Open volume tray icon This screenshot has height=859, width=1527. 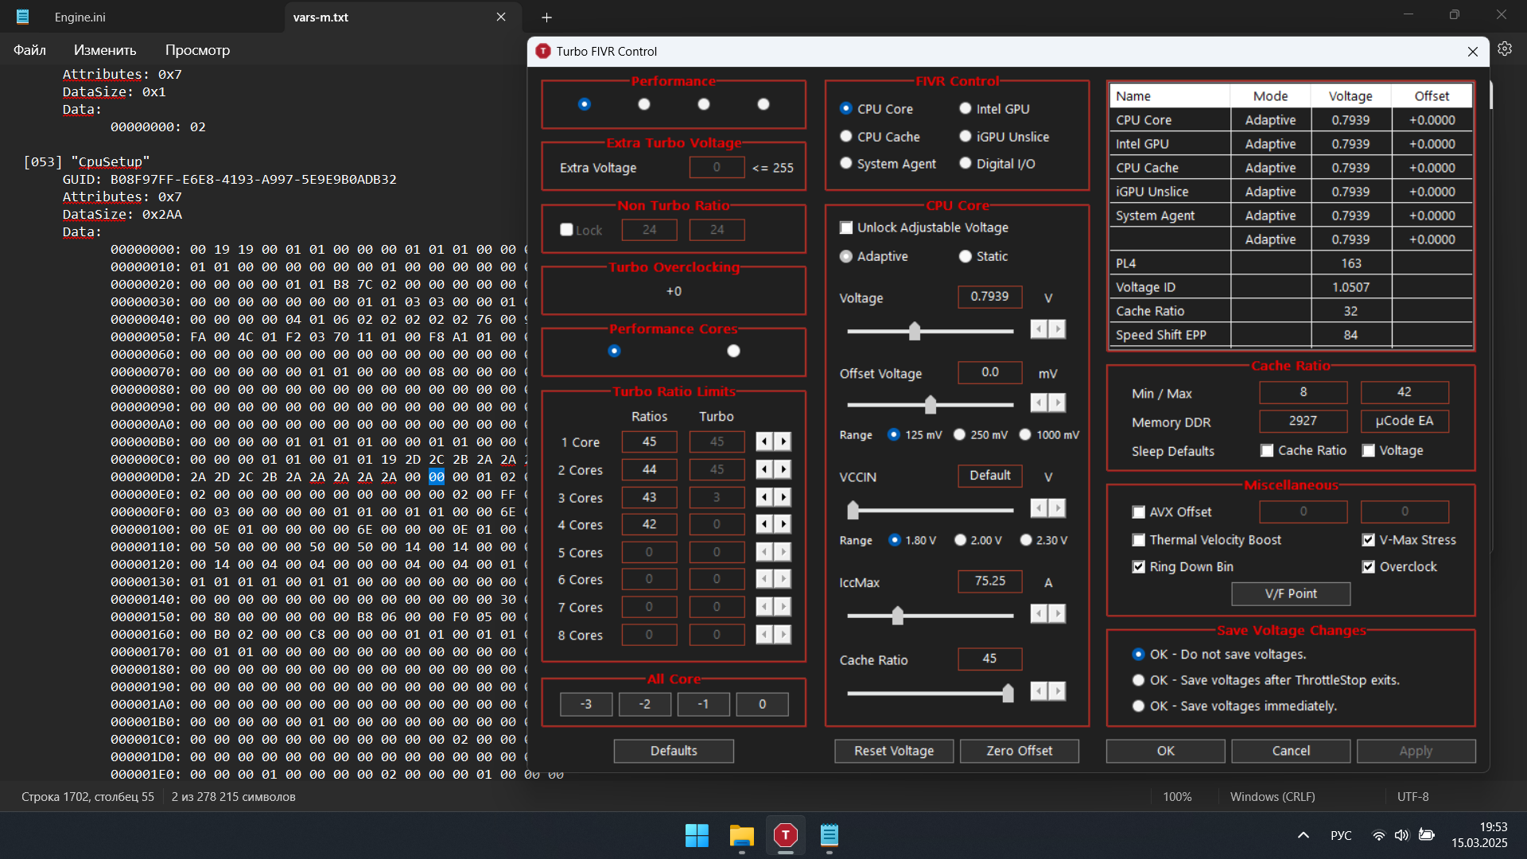pos(1401,835)
